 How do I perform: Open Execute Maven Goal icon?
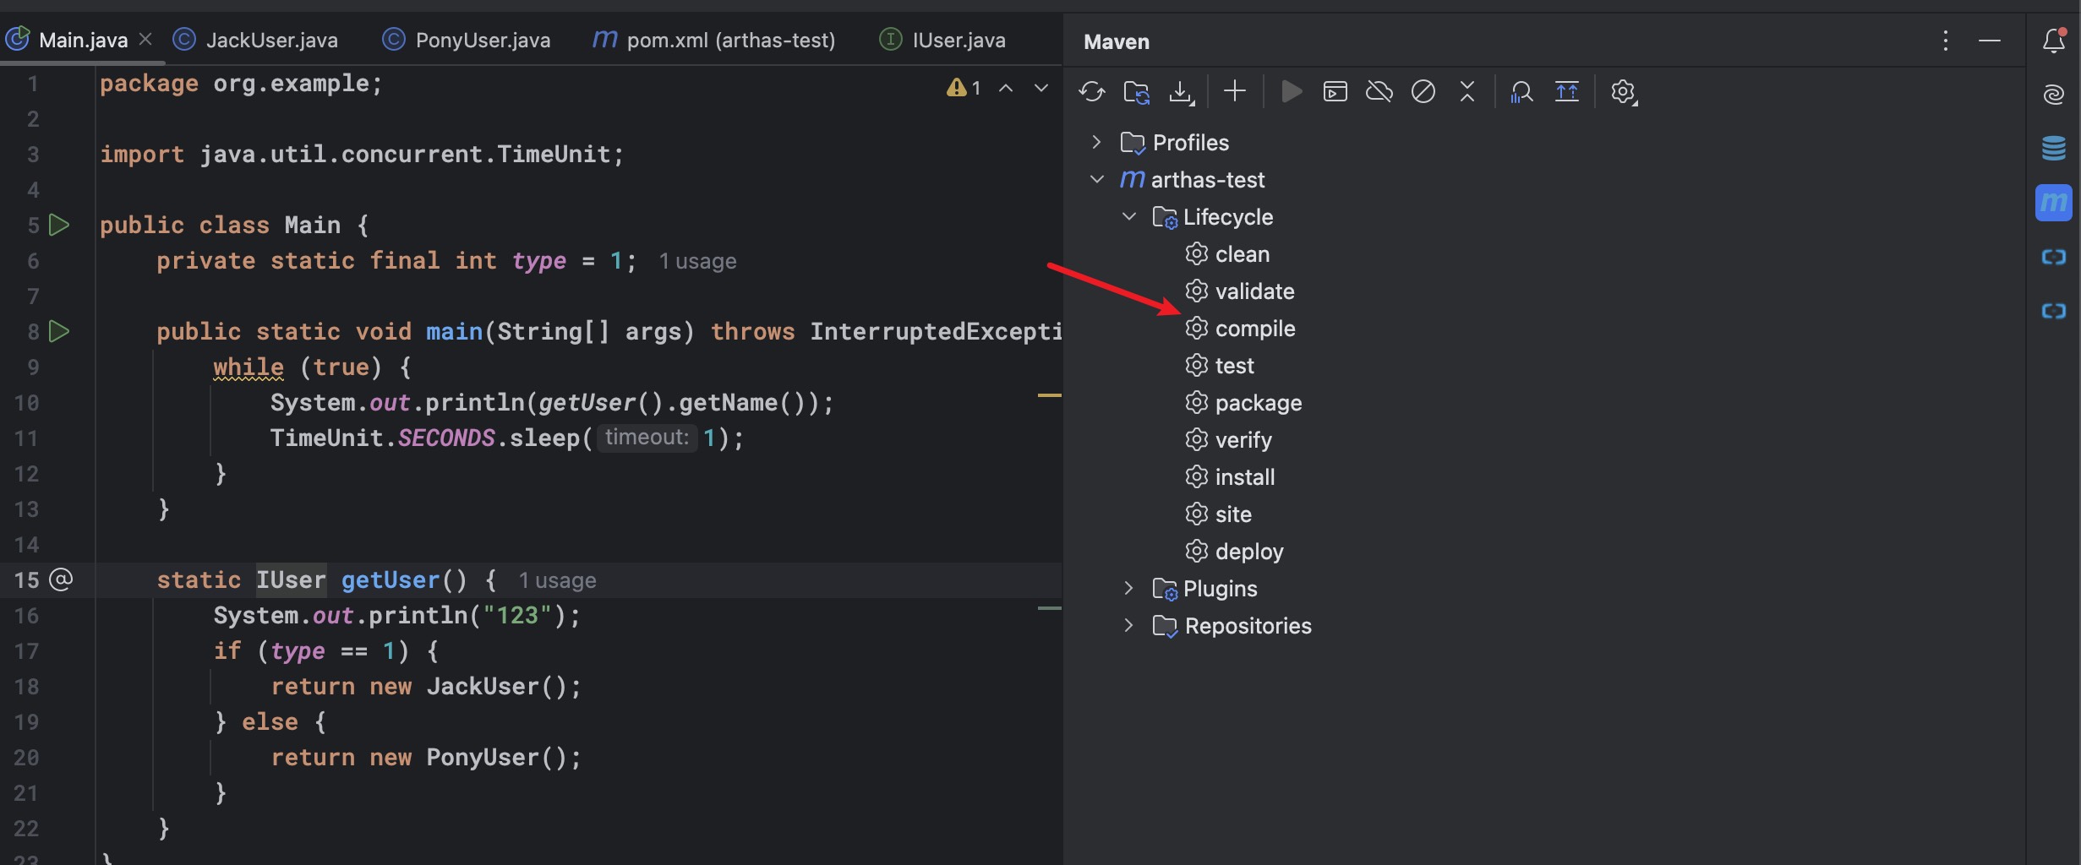pyautogui.click(x=1335, y=91)
